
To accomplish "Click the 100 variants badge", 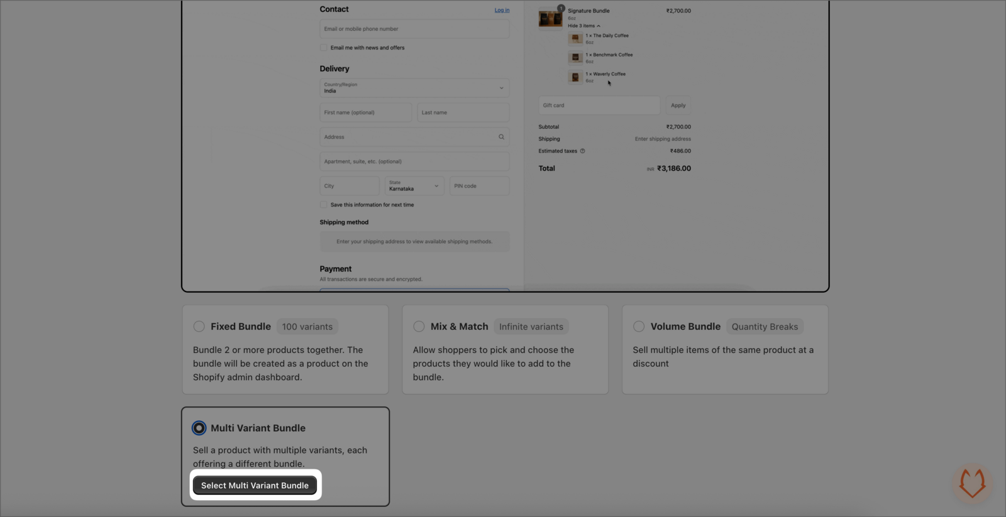I will coord(307,327).
